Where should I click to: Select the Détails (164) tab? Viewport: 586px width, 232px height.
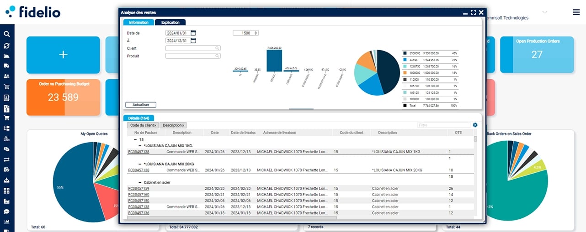pos(139,118)
